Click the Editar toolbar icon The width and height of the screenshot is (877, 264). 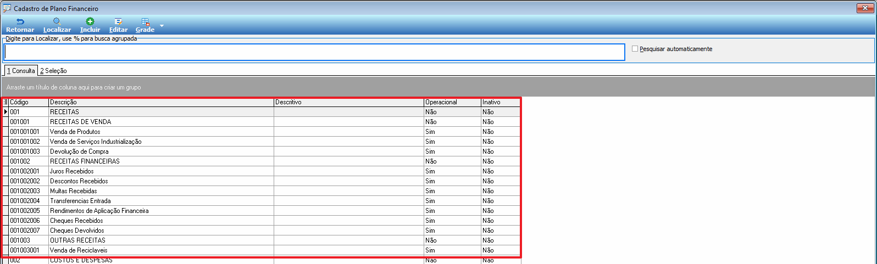(118, 25)
